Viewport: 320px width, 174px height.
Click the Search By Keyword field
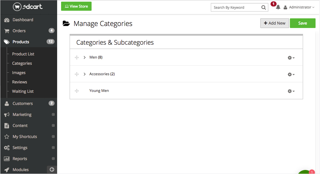[236, 8]
